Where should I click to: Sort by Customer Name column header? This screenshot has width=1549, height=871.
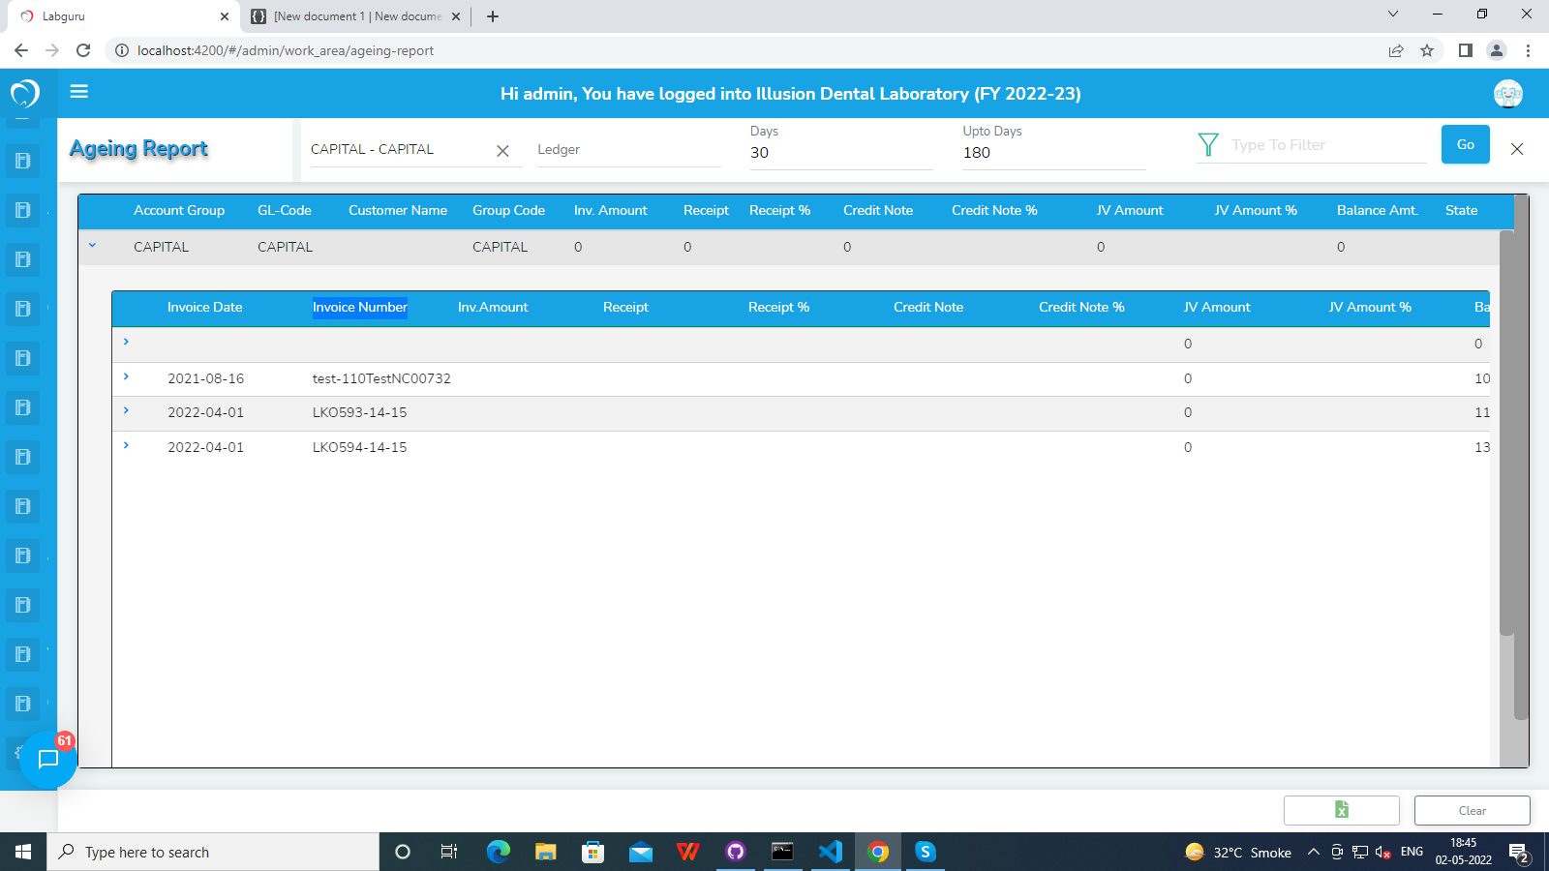(x=398, y=210)
